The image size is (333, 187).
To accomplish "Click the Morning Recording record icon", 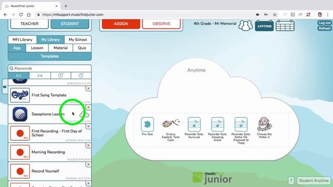I will tap(20, 152).
